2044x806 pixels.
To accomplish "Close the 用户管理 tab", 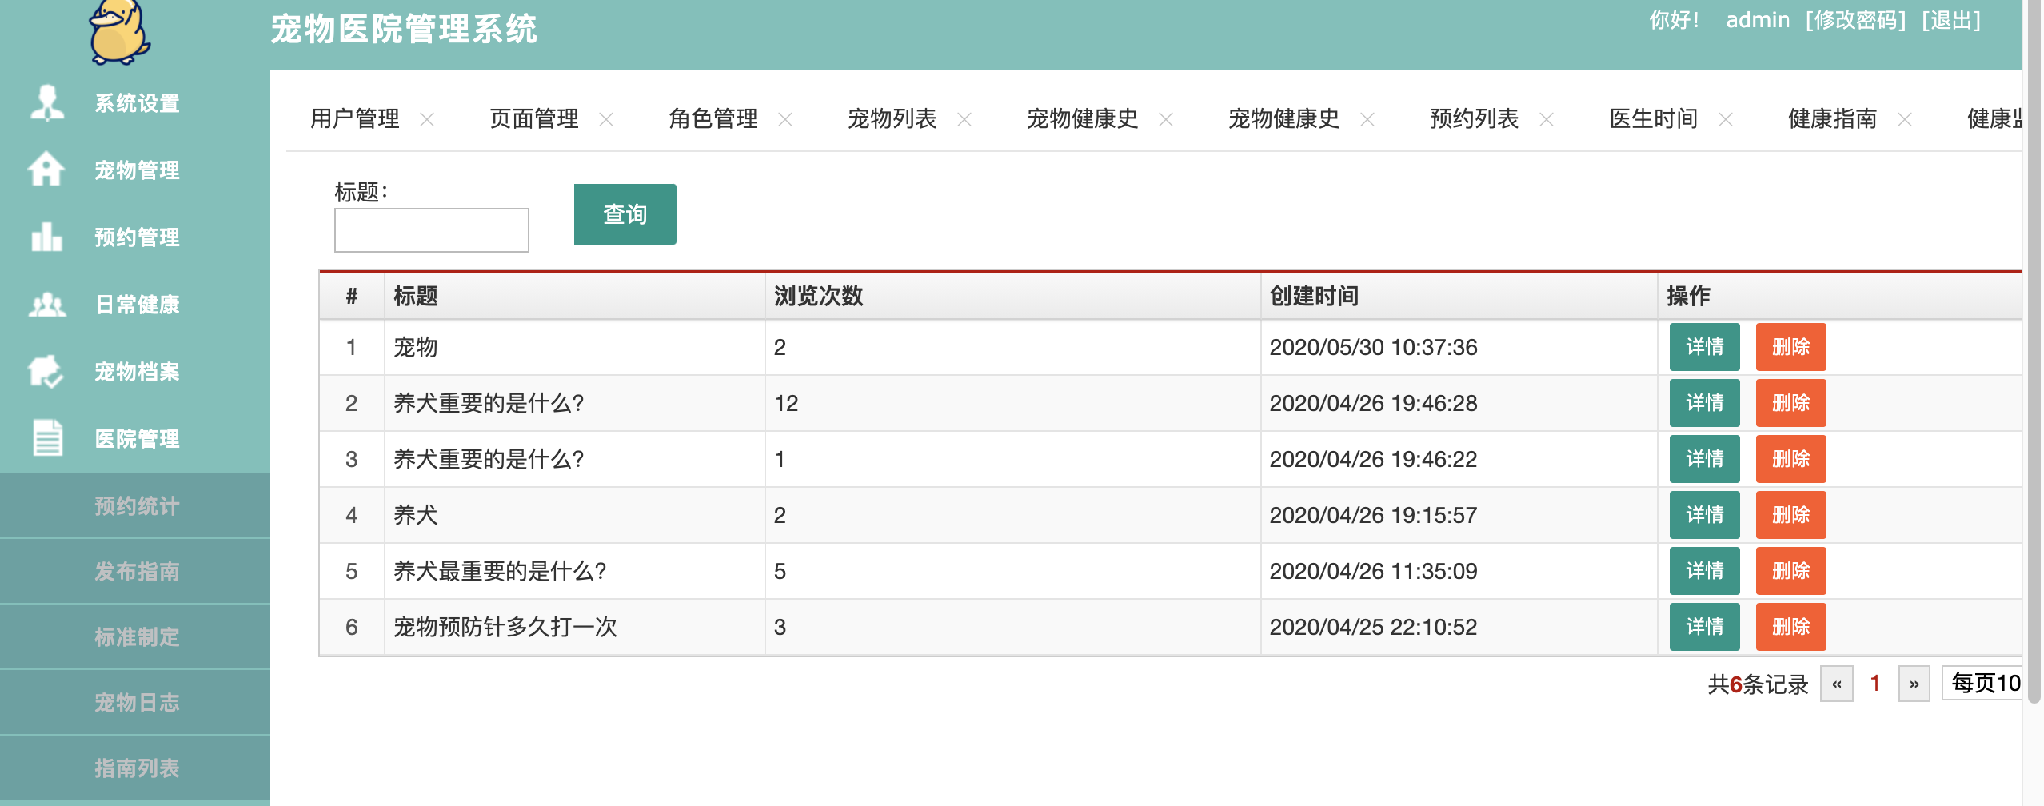I will 427,119.
